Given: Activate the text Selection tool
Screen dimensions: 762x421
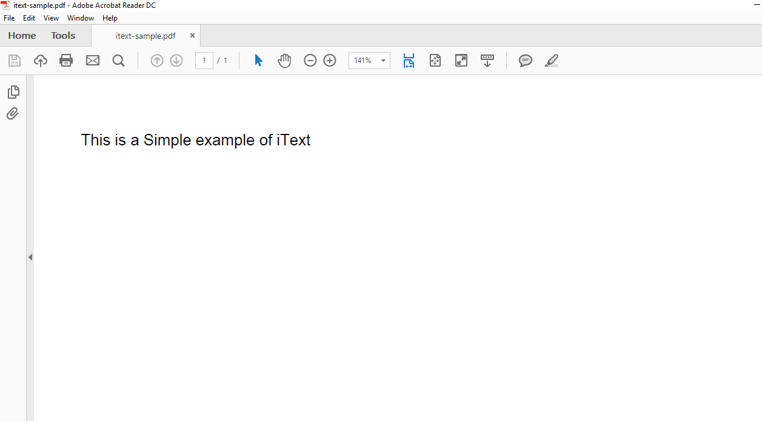Looking at the screenshot, I should pos(258,61).
